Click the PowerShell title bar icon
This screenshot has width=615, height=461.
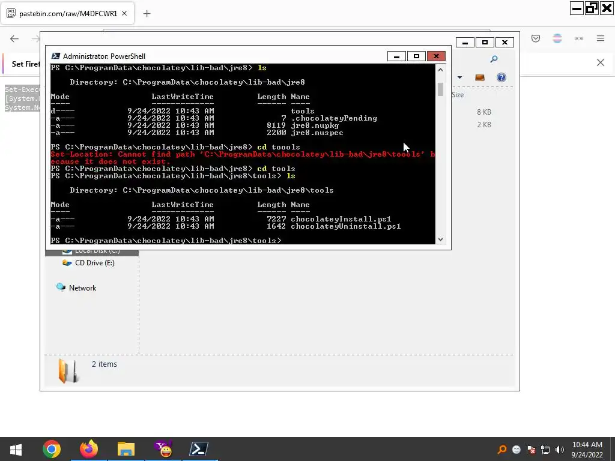[x=56, y=56]
